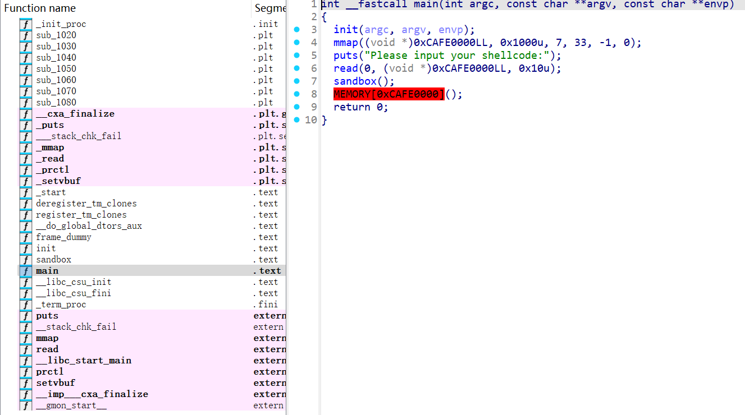Click the icon of the register_tm_clones row
Viewport: 745px width, 415px height.
26,215
